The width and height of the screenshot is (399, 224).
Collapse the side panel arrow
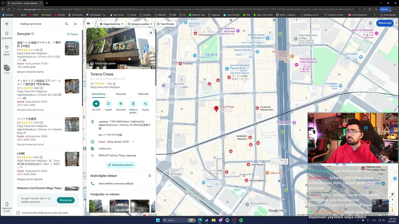click(158, 117)
